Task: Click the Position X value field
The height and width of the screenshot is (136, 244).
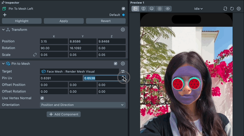Action: tap(54, 41)
